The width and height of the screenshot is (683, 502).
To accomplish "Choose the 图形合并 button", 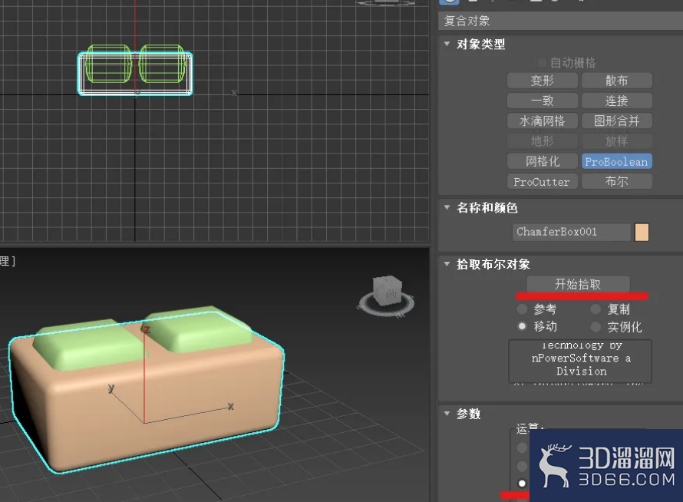I will pyautogui.click(x=617, y=121).
